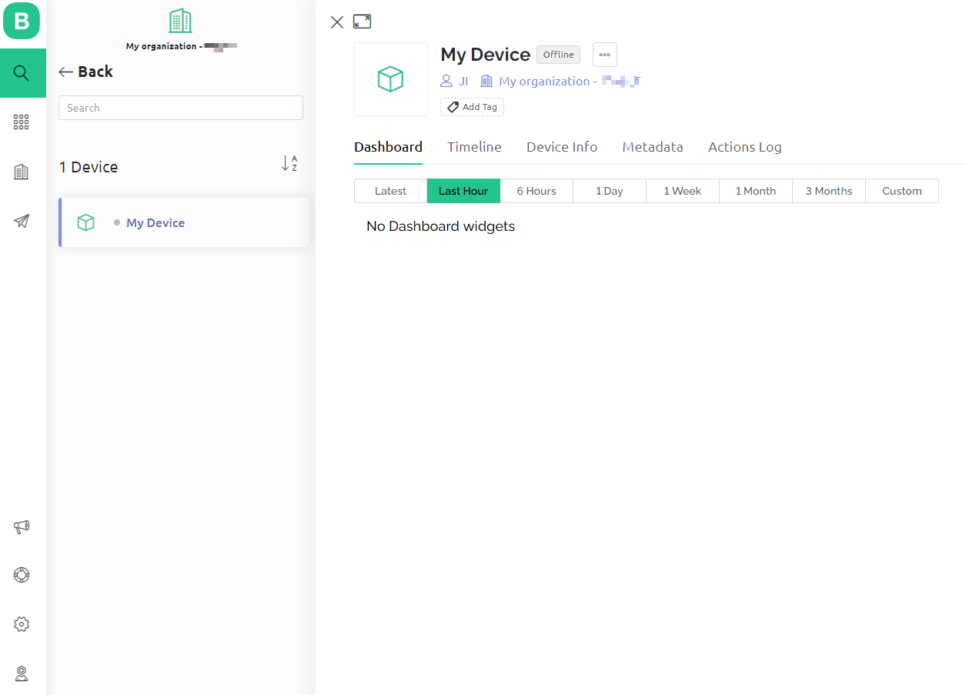Screen dimensions: 966x695
Task: Open the user profile icon
Action: tap(22, 673)
